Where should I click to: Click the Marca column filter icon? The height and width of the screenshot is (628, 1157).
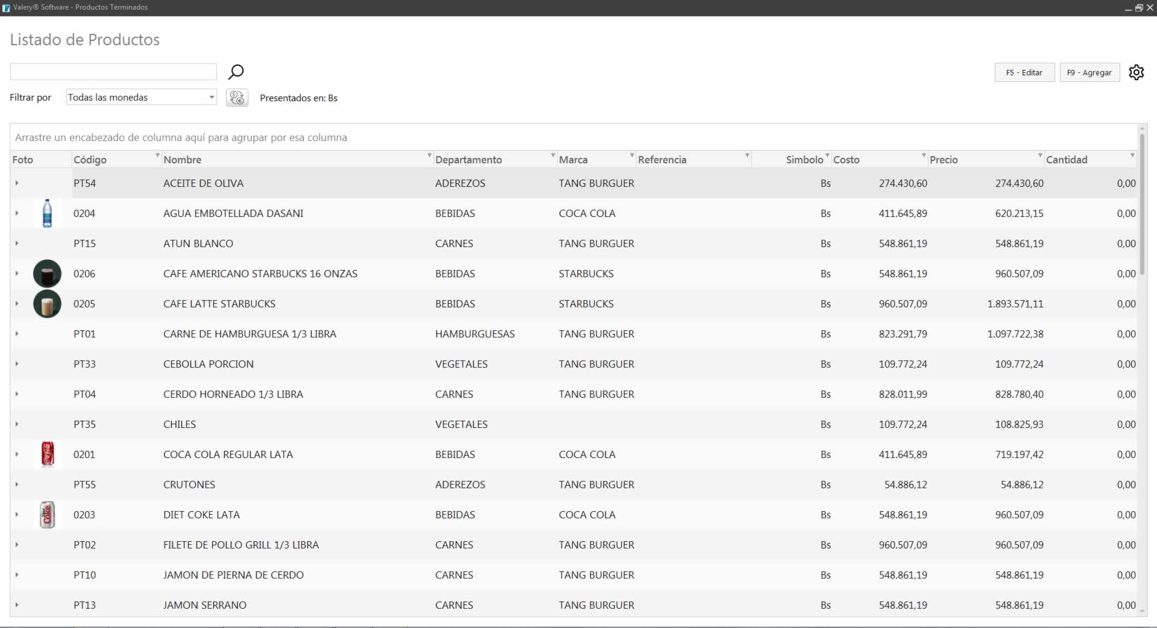[x=632, y=155]
